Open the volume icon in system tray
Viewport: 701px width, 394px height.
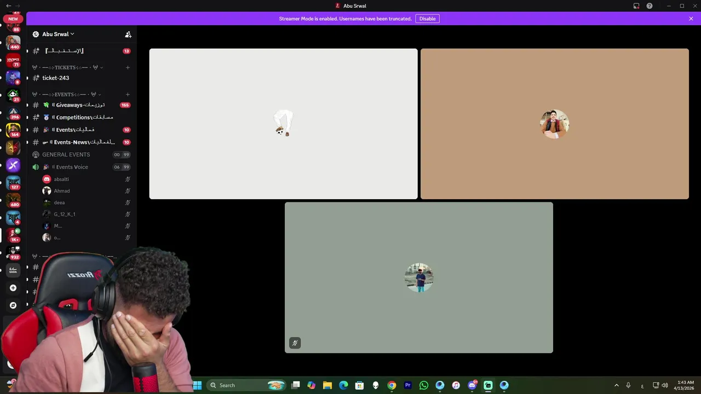(665, 385)
